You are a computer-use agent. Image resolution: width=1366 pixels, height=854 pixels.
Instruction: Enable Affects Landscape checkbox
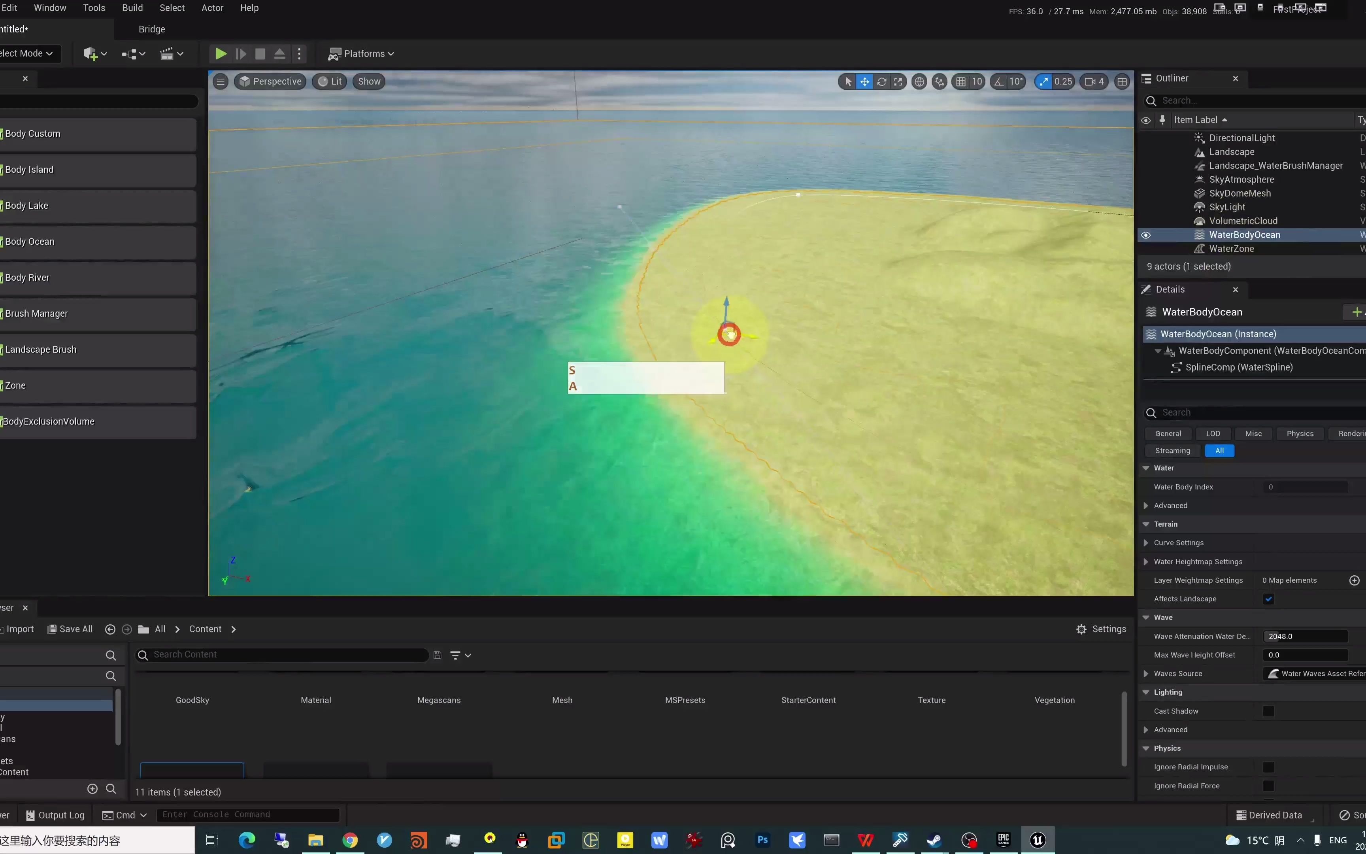(1269, 598)
